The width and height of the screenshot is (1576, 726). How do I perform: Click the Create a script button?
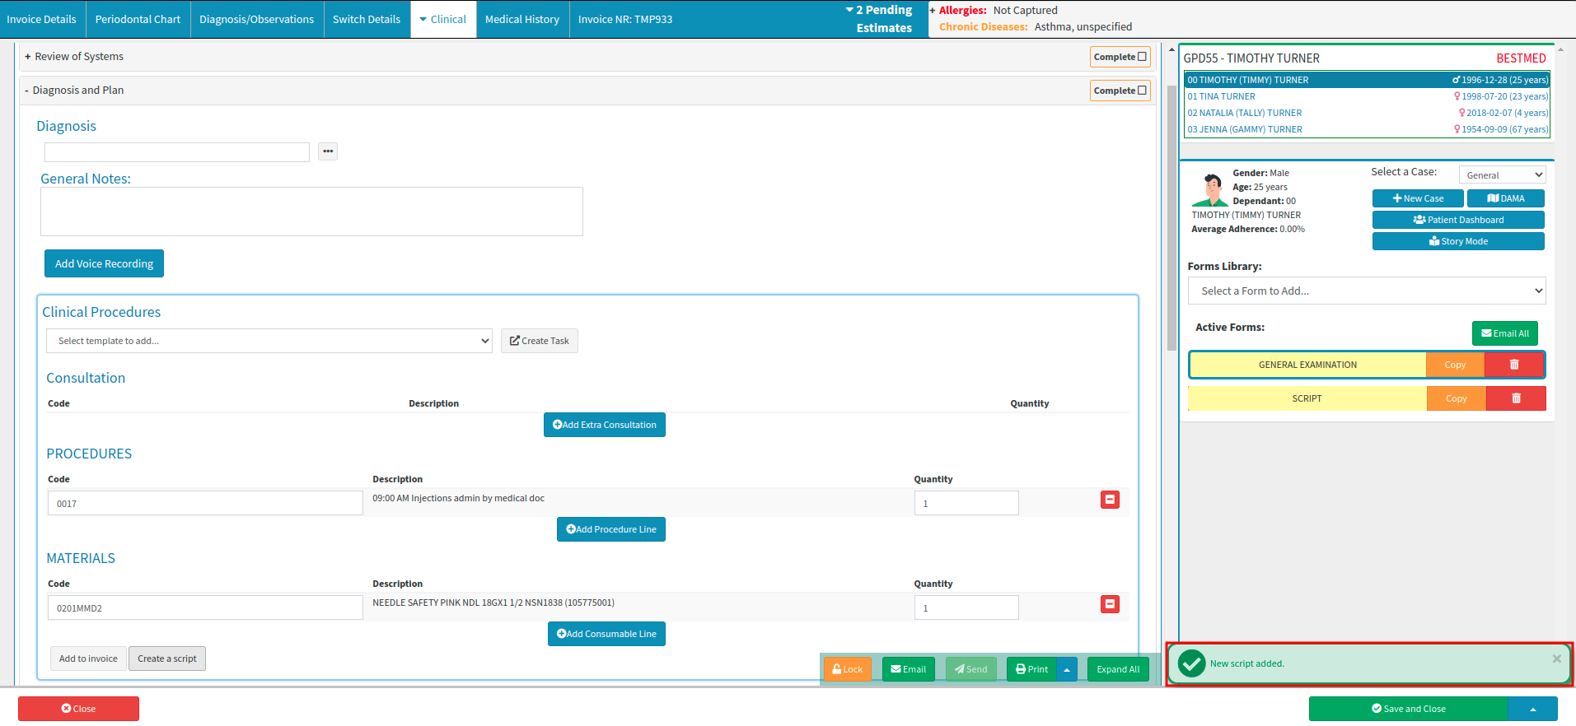coord(167,659)
